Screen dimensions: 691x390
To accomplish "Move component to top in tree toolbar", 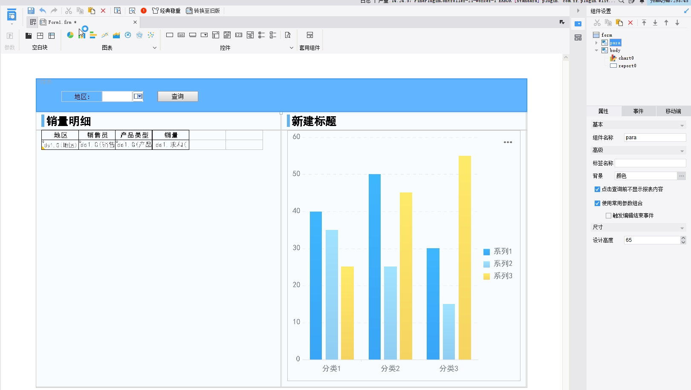I will pyautogui.click(x=644, y=23).
